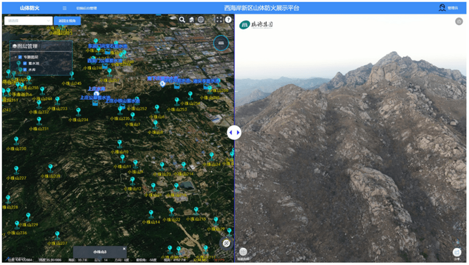Select the 小珠山239 map marker
This screenshot has width=469, height=265.
pos(51,168)
